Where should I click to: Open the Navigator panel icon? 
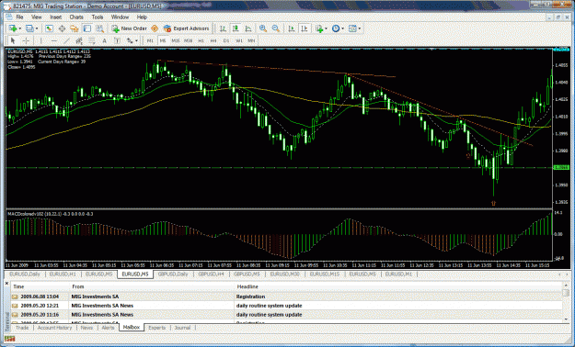pyautogui.click(x=75, y=28)
